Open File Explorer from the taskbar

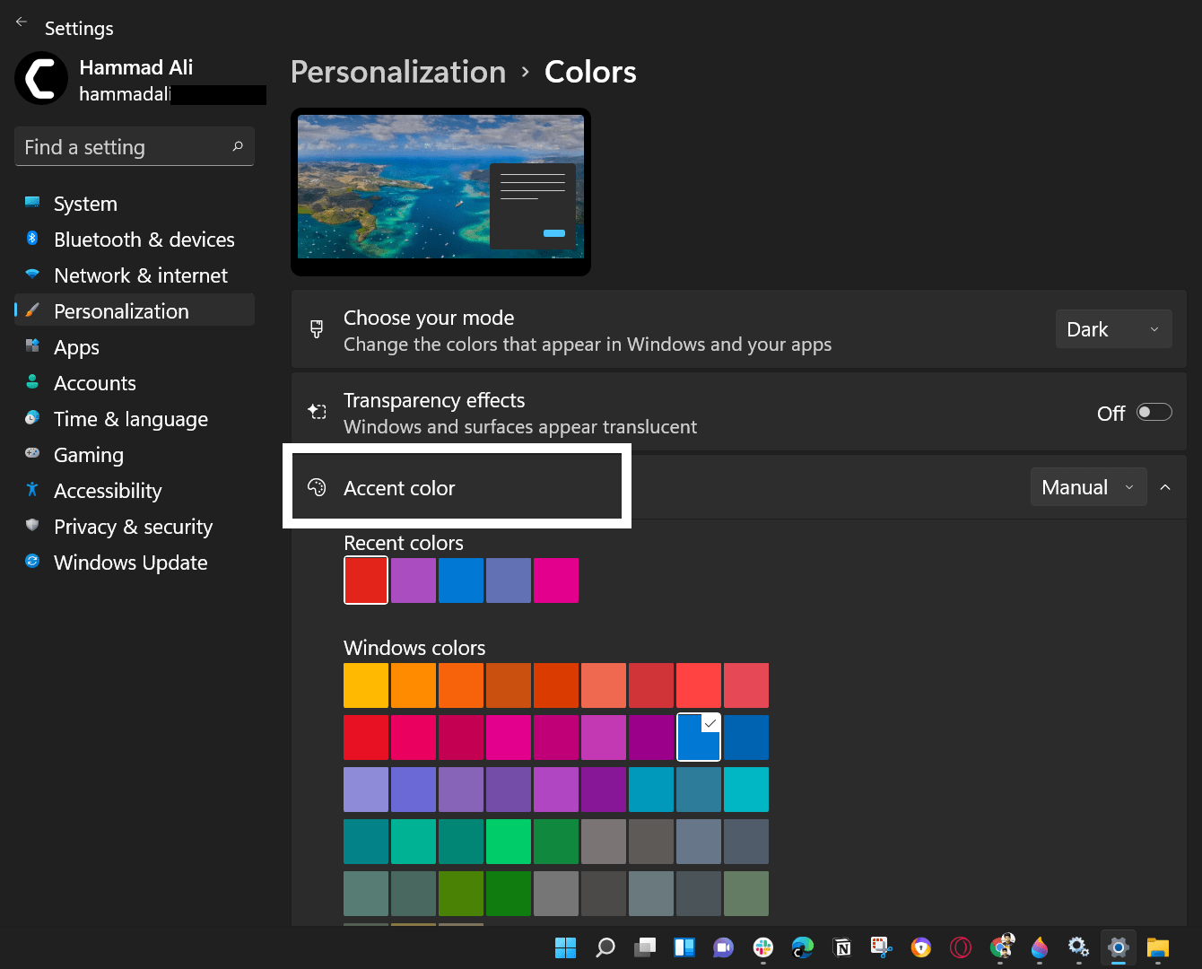pos(1158,947)
